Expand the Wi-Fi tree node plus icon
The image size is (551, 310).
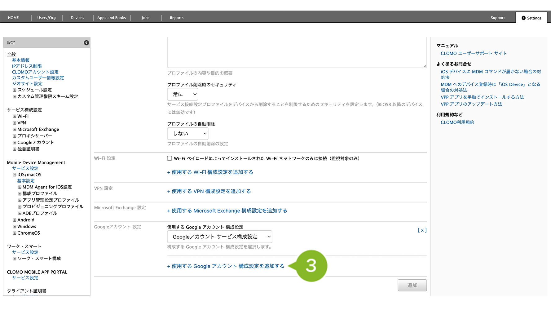click(15, 117)
